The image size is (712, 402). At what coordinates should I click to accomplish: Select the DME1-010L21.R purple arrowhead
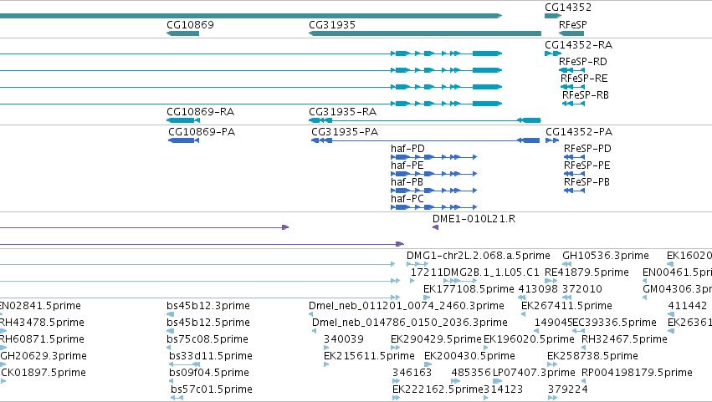pyautogui.click(x=435, y=227)
